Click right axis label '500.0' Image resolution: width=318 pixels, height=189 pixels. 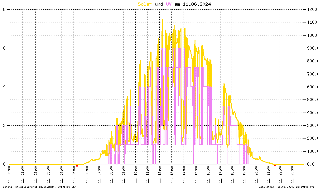312,100
